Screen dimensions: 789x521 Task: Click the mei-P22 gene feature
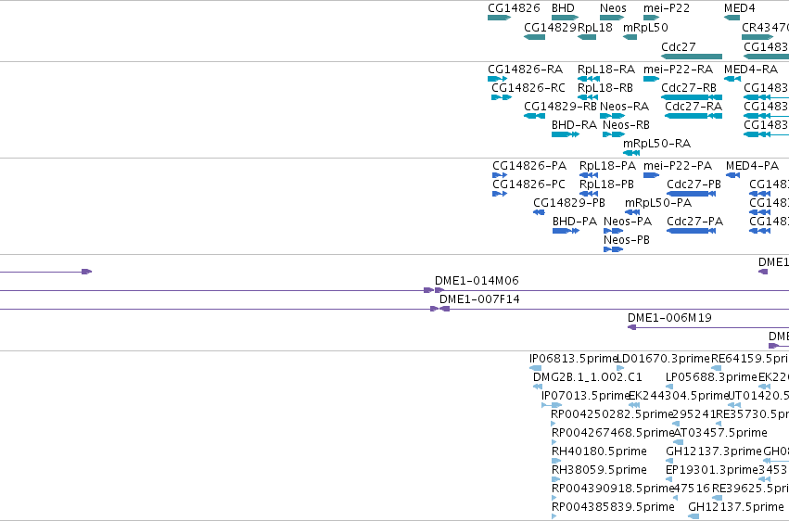pyautogui.click(x=651, y=19)
